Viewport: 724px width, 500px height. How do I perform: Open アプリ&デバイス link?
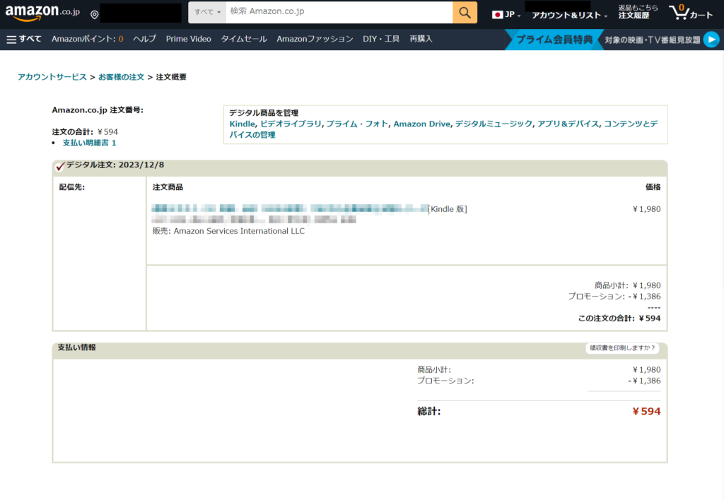coord(568,124)
